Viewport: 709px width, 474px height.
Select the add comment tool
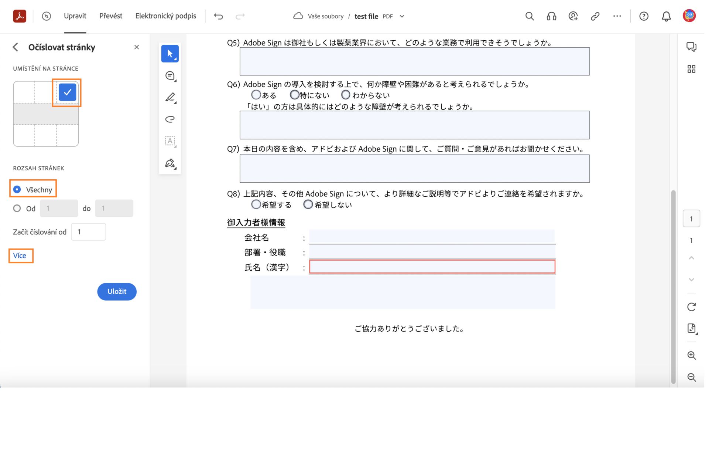click(170, 76)
